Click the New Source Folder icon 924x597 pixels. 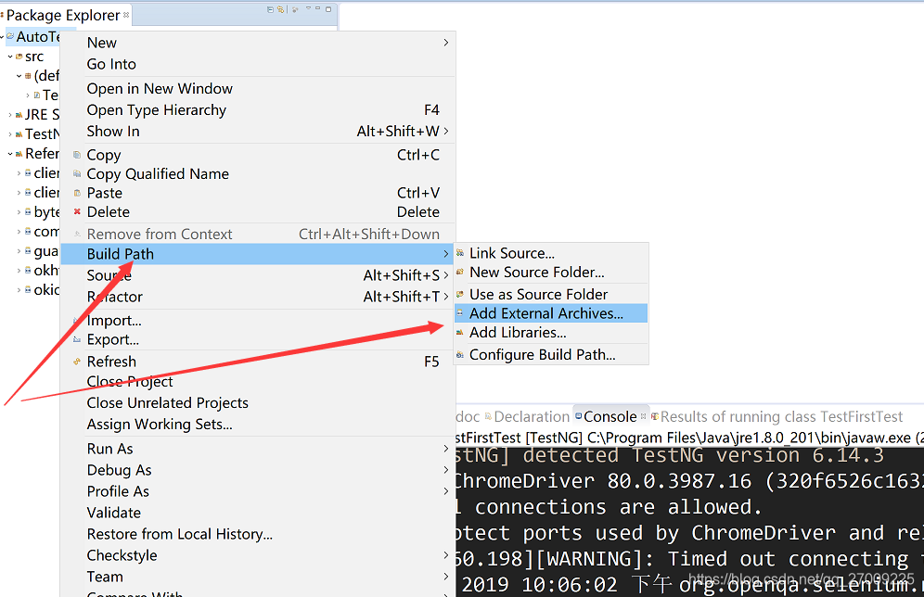coord(460,272)
